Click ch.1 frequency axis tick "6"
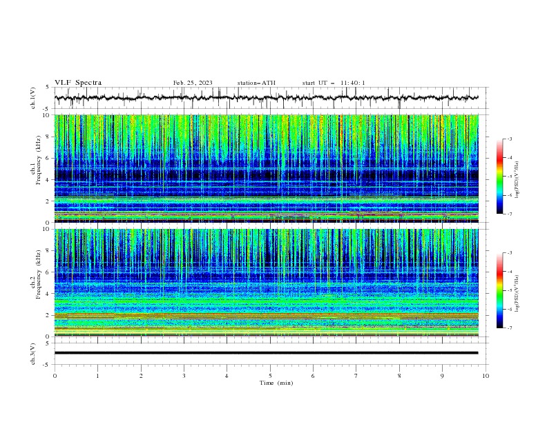547x422 pixels. click(x=48, y=158)
